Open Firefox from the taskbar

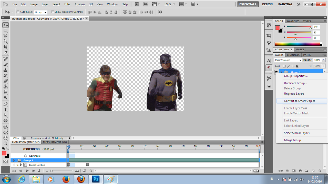tap(66, 179)
